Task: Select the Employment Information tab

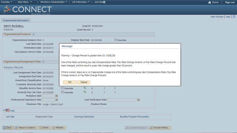Action: (x=16, y=20)
